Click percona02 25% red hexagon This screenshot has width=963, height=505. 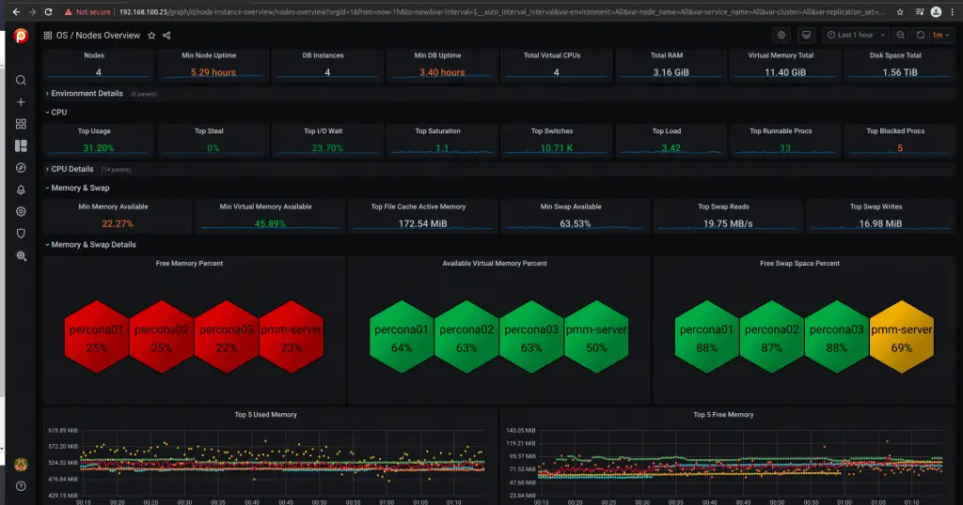coord(162,337)
